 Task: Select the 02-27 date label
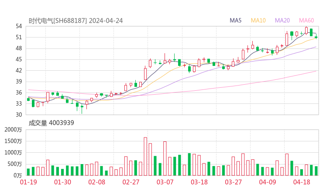pos(131,182)
